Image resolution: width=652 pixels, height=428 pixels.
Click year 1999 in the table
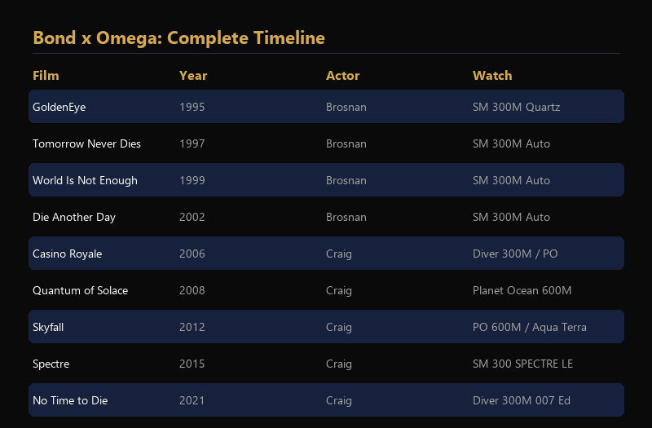(x=192, y=180)
